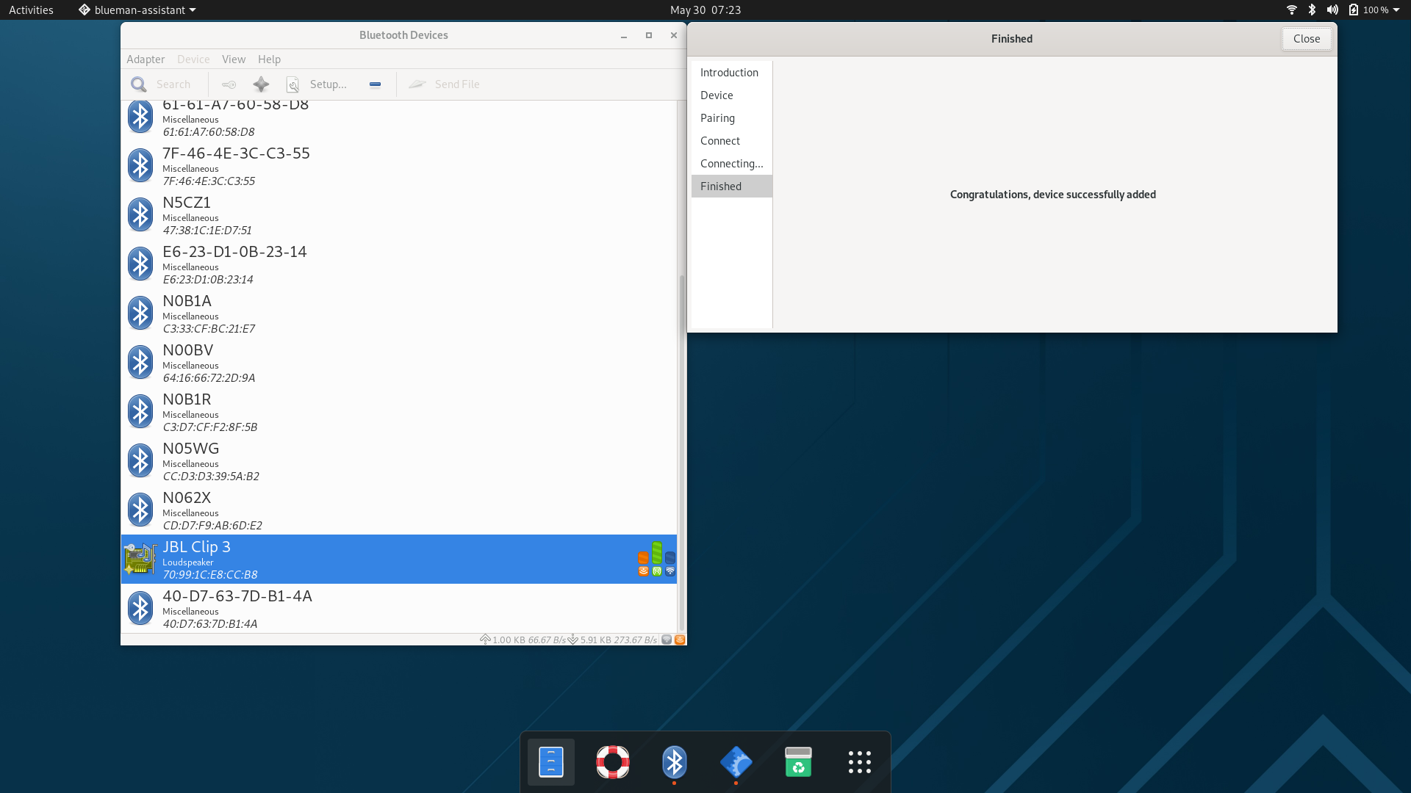Open the lifebuoy Help app in dock
Viewport: 1411px width, 793px height.
613,762
